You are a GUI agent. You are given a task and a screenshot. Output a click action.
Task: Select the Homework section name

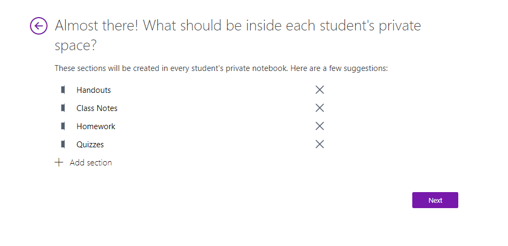96,126
